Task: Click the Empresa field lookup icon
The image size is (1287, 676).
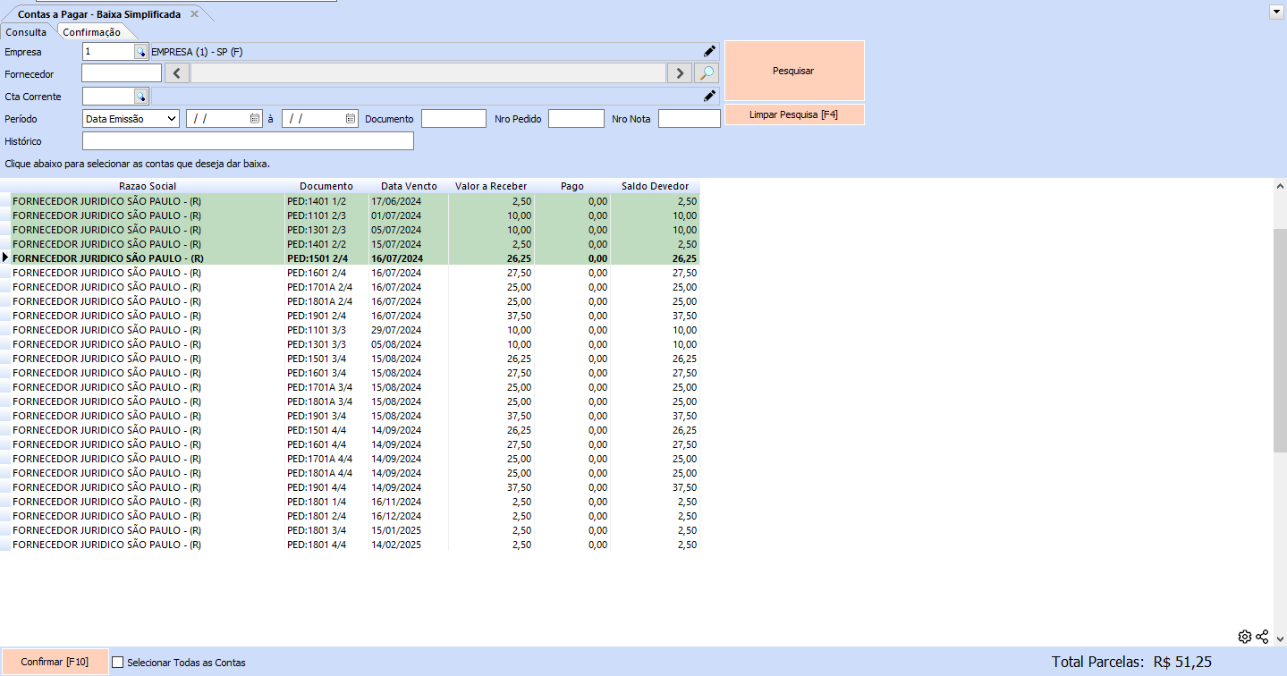Action: pos(140,52)
